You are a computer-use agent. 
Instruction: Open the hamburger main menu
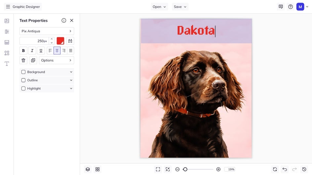[x=8, y=7]
